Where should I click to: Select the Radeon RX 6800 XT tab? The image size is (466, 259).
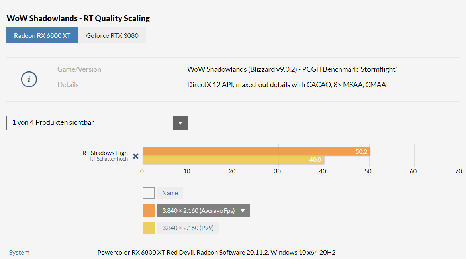(x=42, y=35)
